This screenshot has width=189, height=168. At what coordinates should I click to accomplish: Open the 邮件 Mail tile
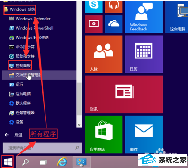(144, 135)
